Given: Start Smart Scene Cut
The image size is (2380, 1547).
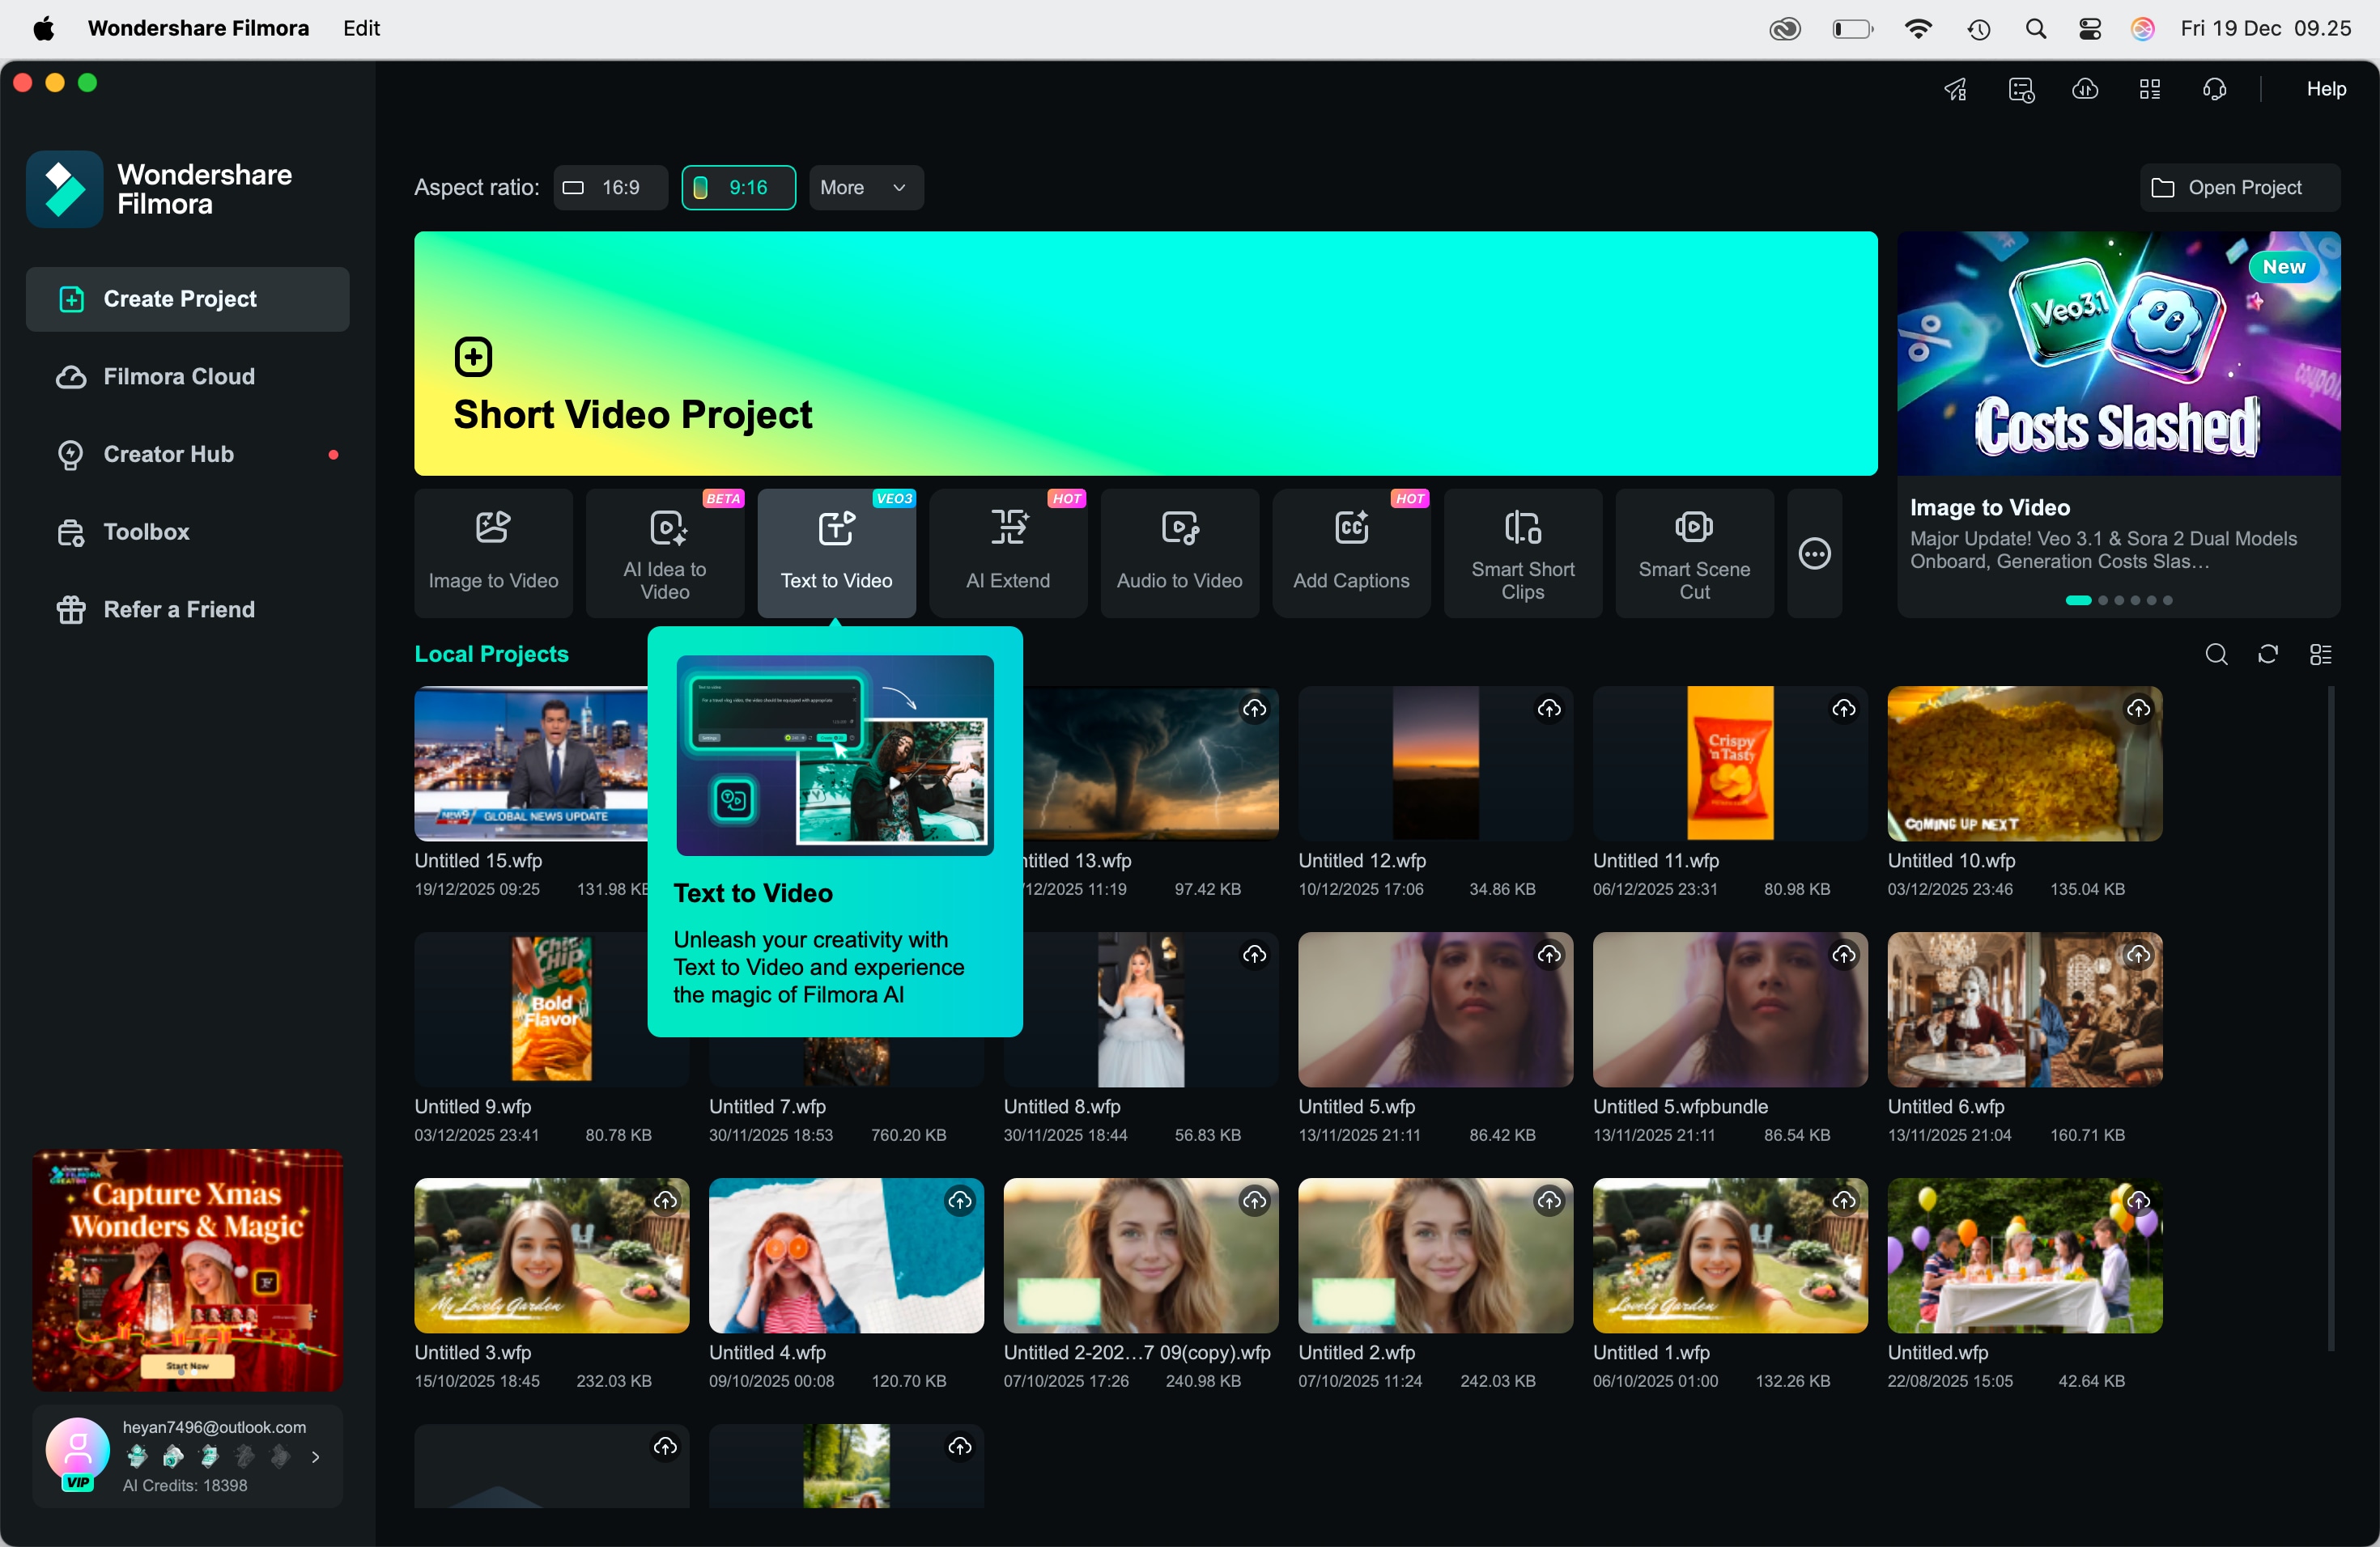Looking at the screenshot, I should [x=1694, y=553].
